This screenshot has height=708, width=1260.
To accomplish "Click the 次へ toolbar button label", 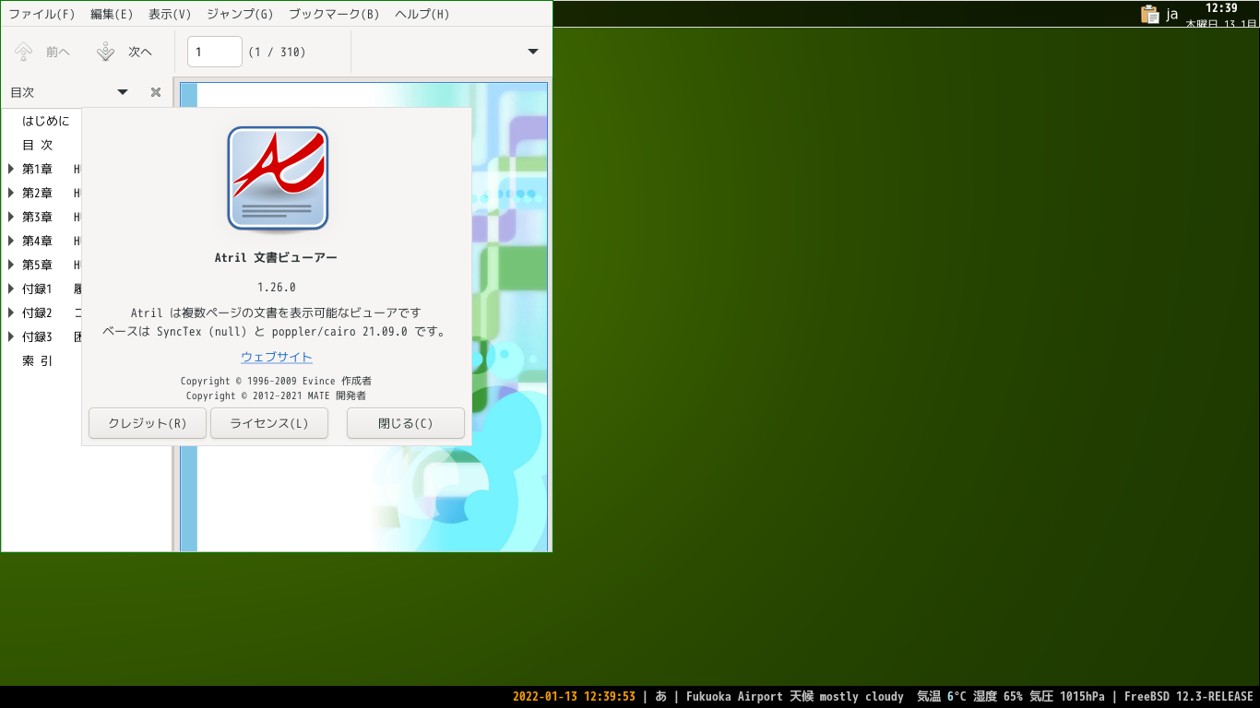I will pos(140,52).
